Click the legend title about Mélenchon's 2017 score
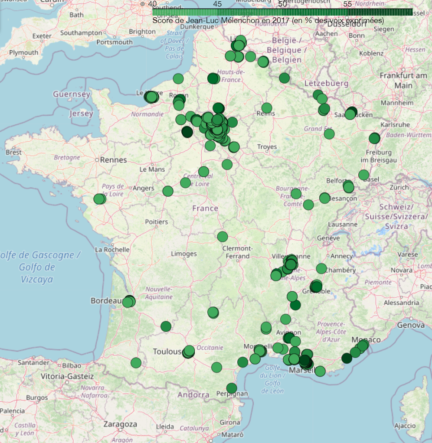The width and height of the screenshot is (432, 443). point(268,20)
